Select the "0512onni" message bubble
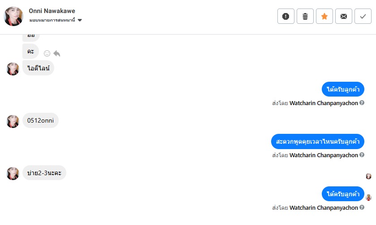The height and width of the screenshot is (225, 376). 40,120
